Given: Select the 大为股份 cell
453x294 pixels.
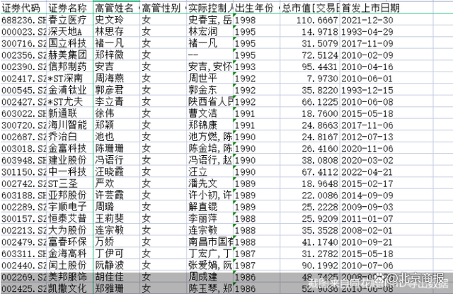Looking at the screenshot, I should (69, 230).
